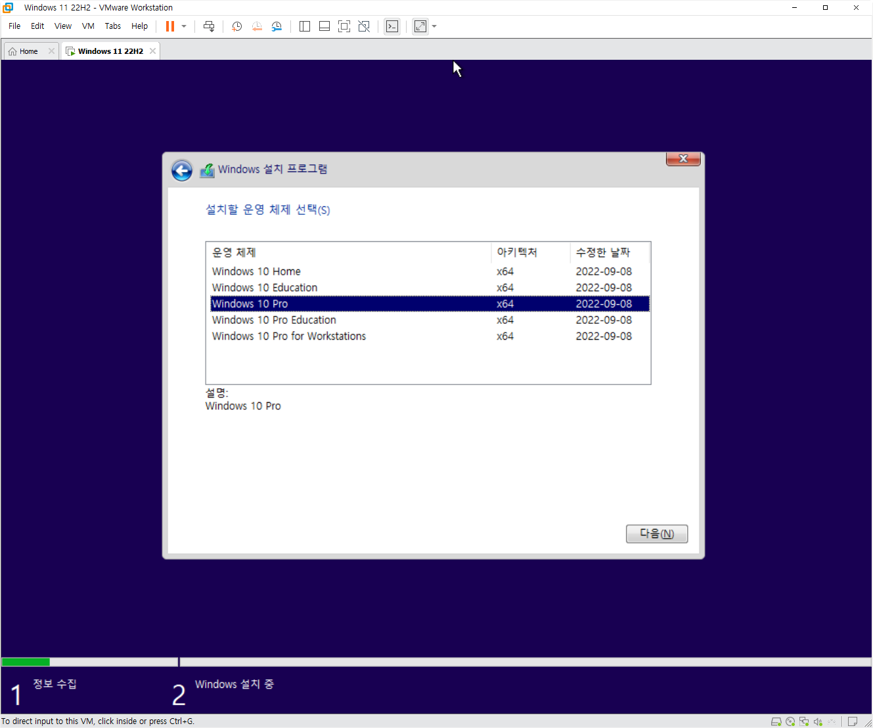Click the Send Ctrl+Alt+Del toolbar icon
Viewport: 873px width, 728px height.
point(209,26)
